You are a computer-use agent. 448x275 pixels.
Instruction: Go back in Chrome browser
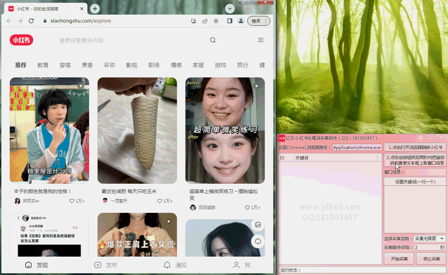tap(9, 21)
